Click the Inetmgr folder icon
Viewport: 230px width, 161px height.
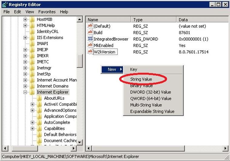[32, 68]
